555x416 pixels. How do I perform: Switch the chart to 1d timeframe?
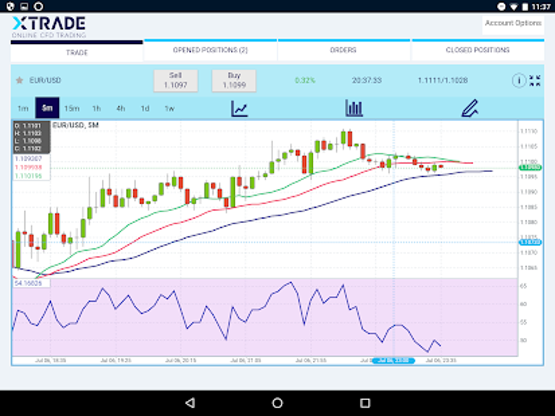[144, 108]
